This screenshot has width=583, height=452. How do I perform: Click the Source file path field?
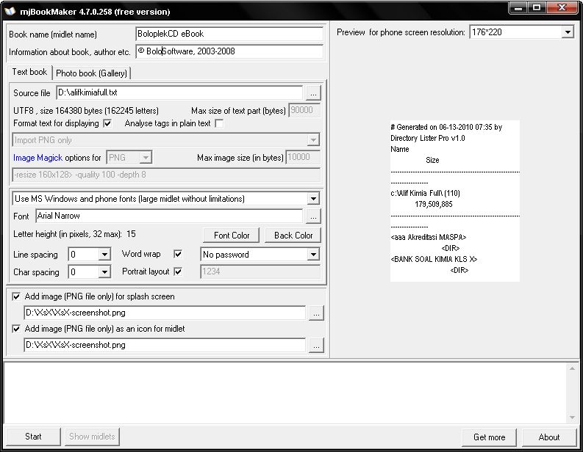pos(179,92)
